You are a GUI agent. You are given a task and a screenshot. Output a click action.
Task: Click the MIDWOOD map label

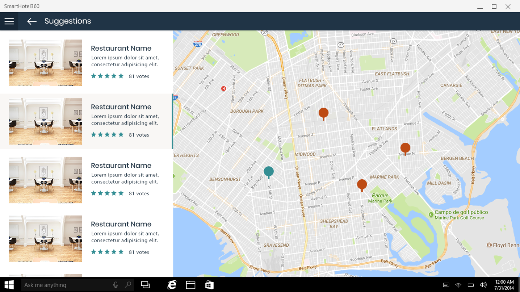click(305, 154)
